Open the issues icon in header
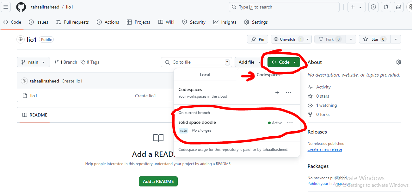412x194 pixels. [x=373, y=7]
